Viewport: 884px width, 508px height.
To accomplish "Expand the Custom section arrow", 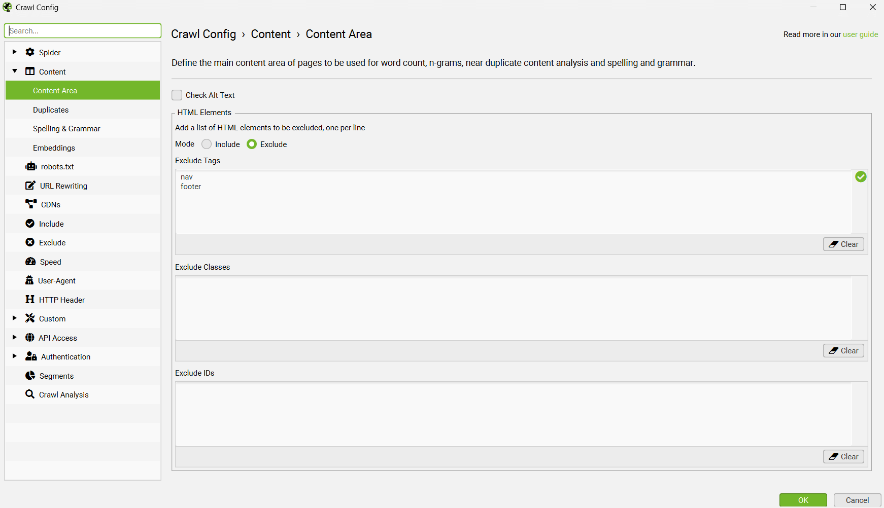I will 15,318.
